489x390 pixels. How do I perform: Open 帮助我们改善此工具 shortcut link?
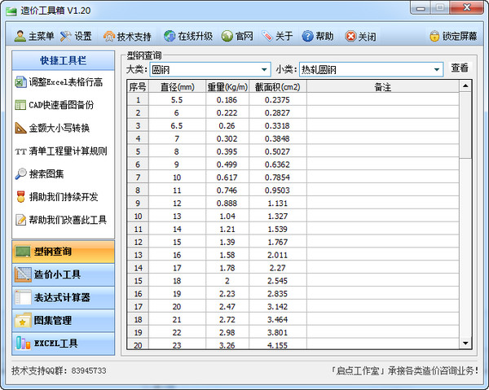68,220
